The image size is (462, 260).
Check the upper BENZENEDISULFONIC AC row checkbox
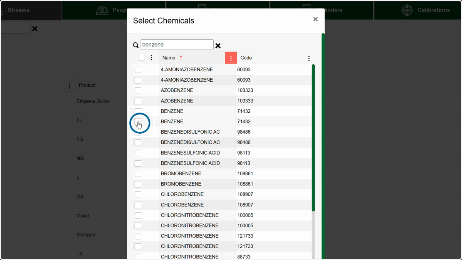tap(138, 132)
